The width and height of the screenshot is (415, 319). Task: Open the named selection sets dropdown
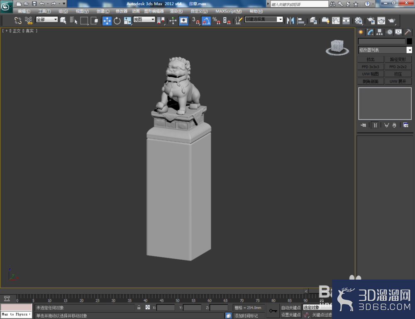pos(264,19)
